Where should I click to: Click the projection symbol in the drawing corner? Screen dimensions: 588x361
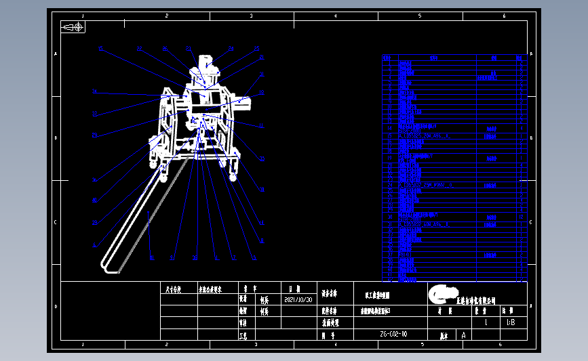[x=73, y=27]
